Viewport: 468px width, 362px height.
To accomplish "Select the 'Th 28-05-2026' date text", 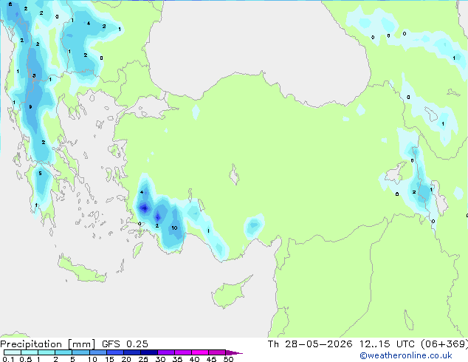I will [310, 344].
